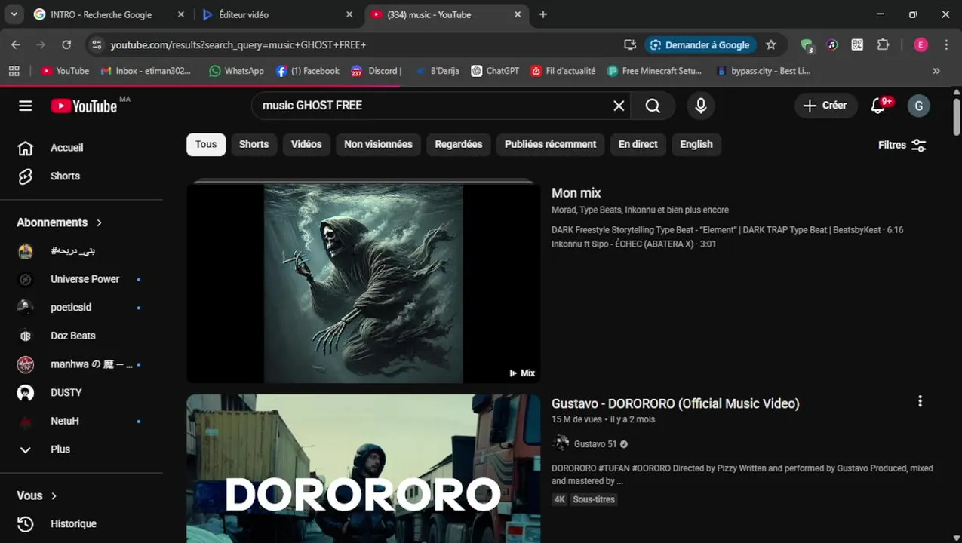Reload the page with refresh icon

pos(66,45)
